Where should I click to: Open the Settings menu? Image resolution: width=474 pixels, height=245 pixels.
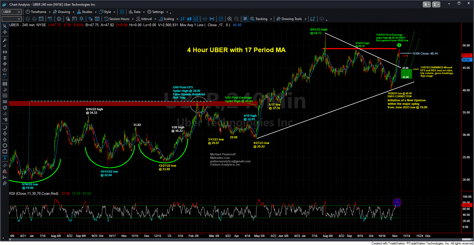click(x=156, y=12)
